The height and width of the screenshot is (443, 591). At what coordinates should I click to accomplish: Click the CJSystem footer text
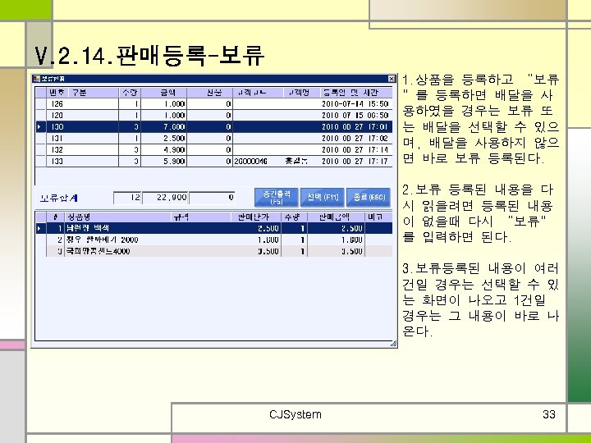(295, 415)
